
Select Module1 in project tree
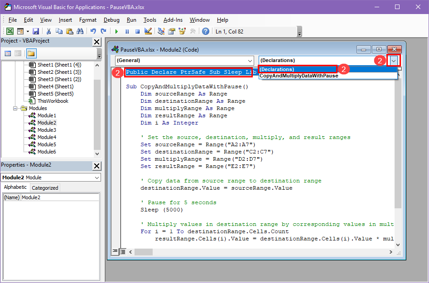pyautogui.click(x=47, y=115)
